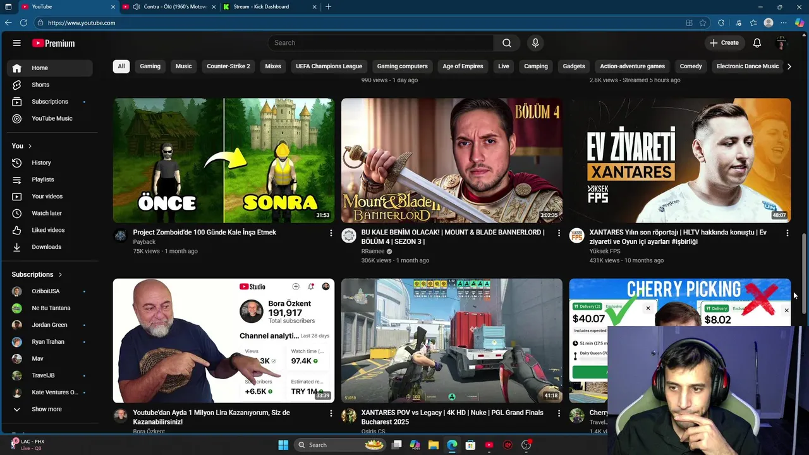The image size is (809, 455).
Task: Open more options for XANTARES röportaj video
Action: pyautogui.click(x=787, y=233)
